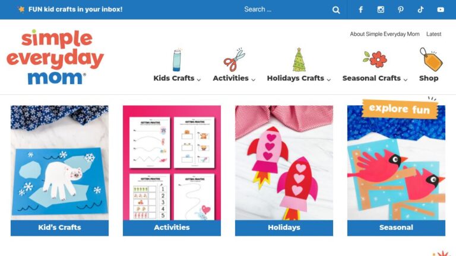
Task: Open the Instagram social icon
Action: [381, 9]
